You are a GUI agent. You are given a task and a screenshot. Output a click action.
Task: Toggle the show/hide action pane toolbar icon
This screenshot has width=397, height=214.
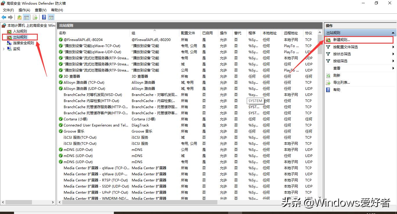tap(51, 17)
